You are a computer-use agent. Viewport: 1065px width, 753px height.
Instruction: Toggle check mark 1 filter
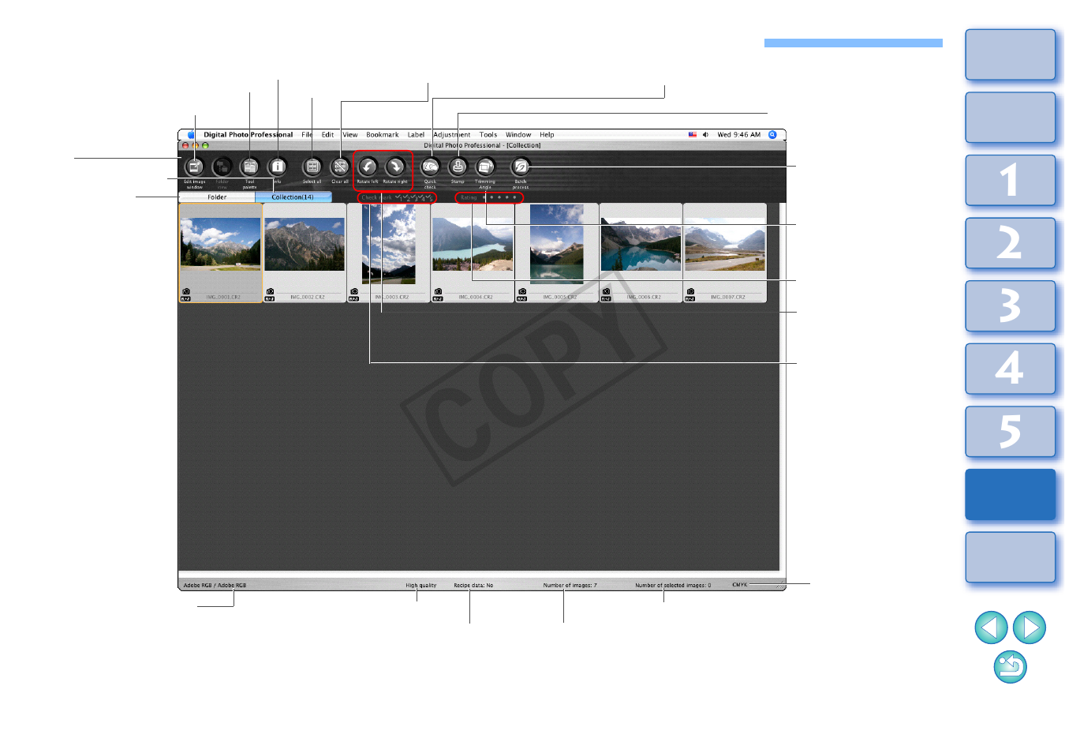399,197
